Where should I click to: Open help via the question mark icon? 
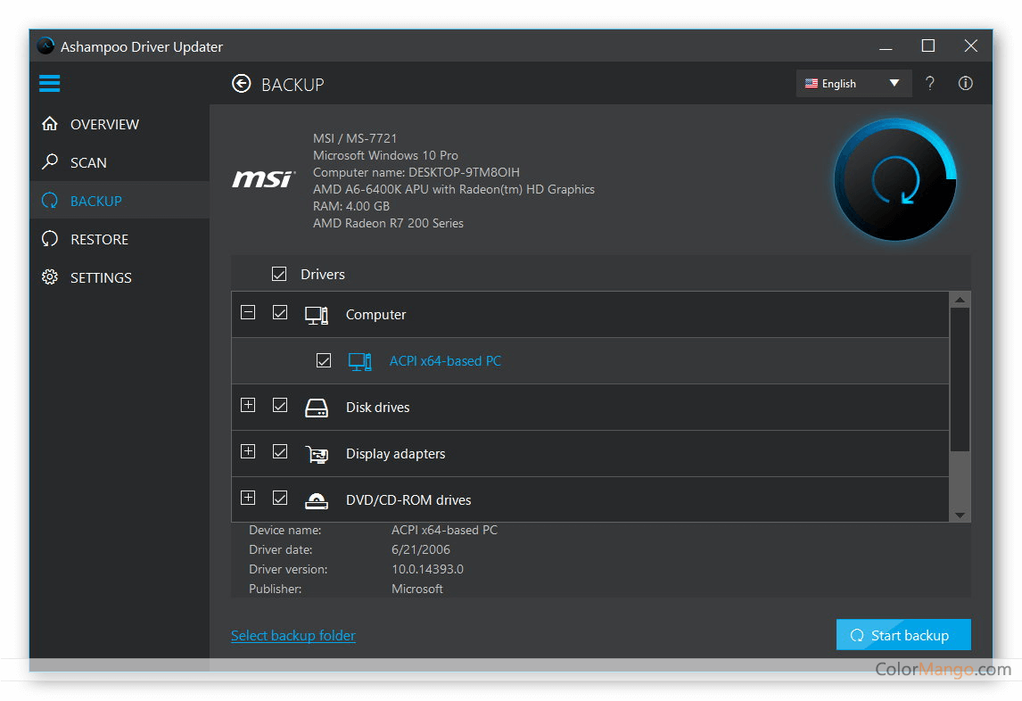930,83
